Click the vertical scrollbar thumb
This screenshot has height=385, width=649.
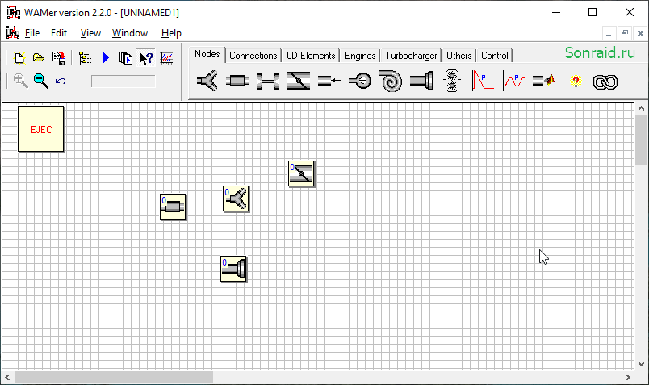click(x=641, y=140)
